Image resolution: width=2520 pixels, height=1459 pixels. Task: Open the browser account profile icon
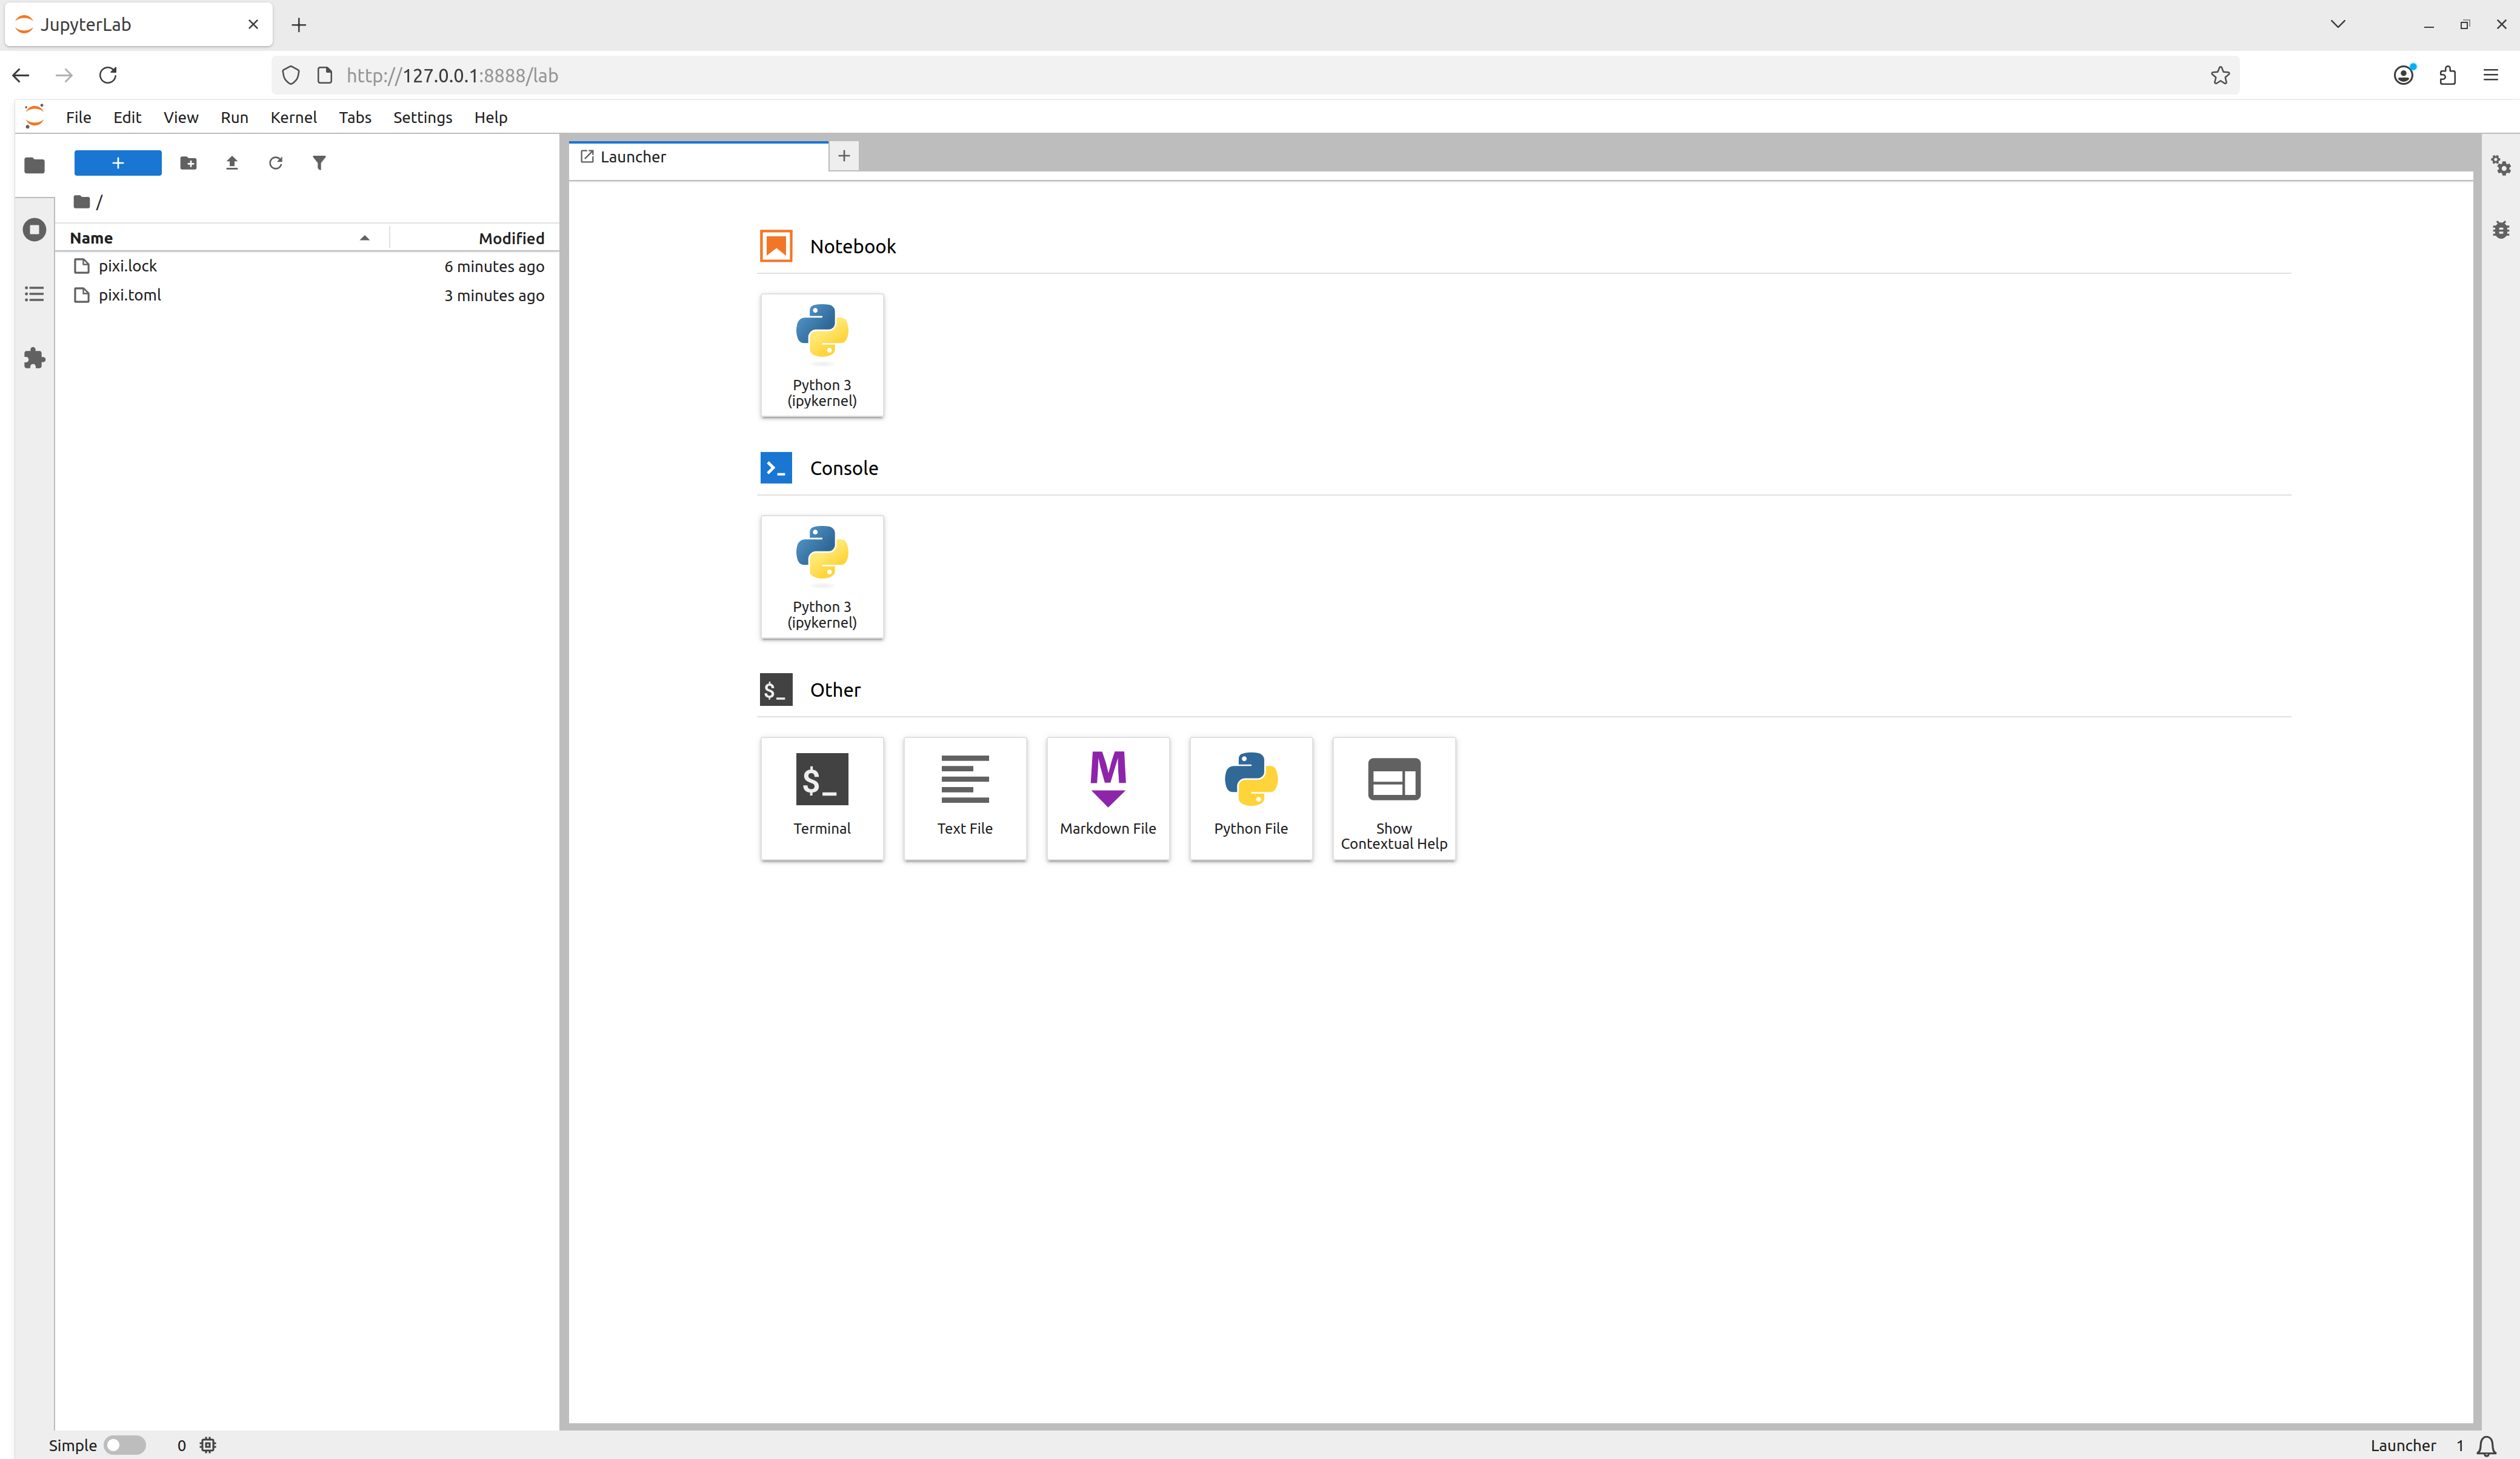pos(2404,75)
